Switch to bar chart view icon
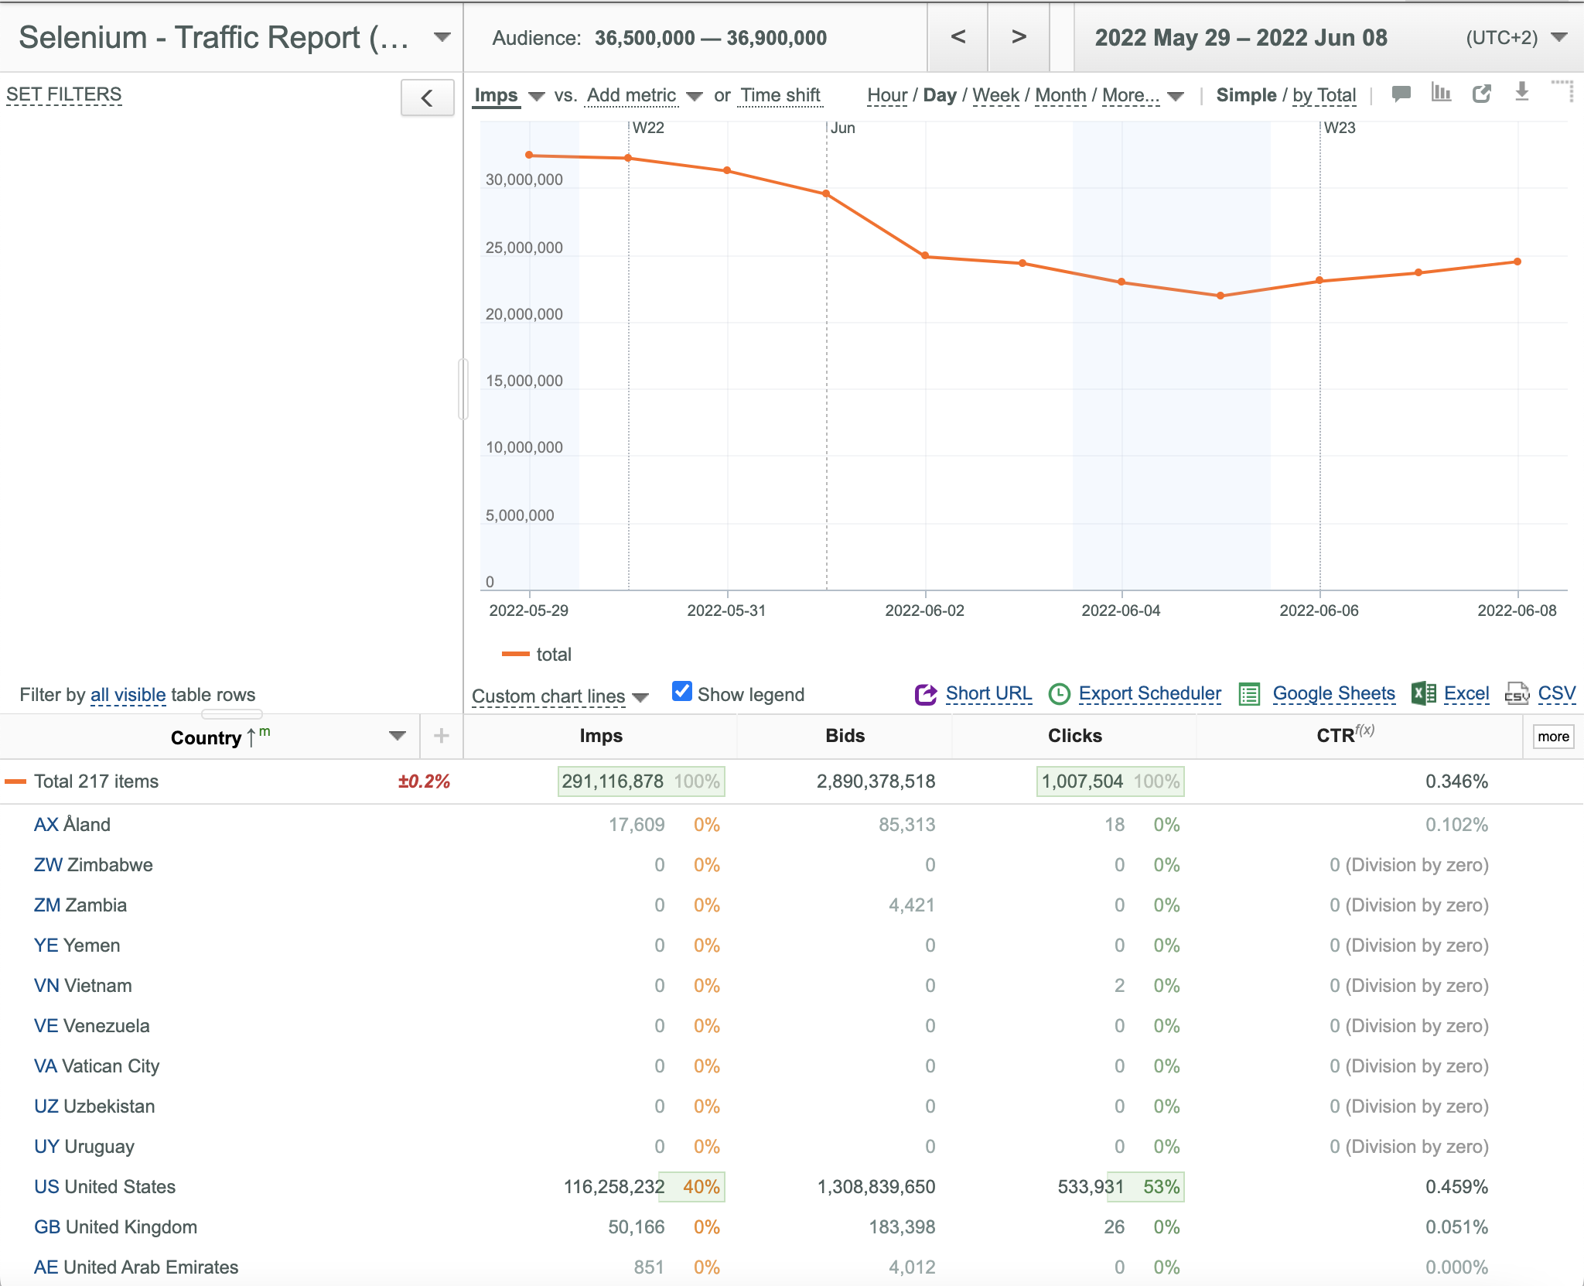 (x=1441, y=93)
